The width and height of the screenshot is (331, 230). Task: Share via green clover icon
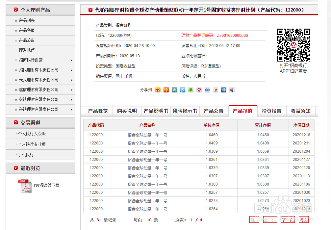[x=191, y=90]
